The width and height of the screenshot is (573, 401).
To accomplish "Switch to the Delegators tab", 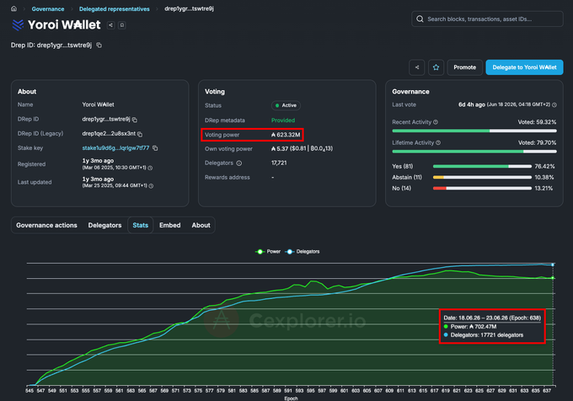I will coord(104,225).
